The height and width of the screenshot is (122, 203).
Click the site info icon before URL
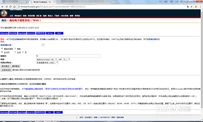[19, 7]
